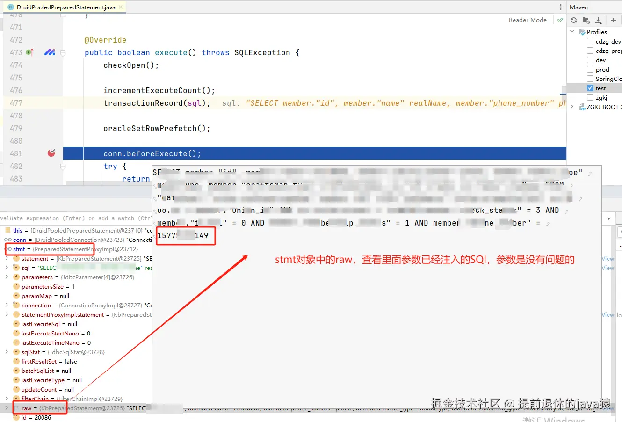622x422 pixels.
Task: Click the stack icon beside 'this' variable
Action: click(8, 230)
